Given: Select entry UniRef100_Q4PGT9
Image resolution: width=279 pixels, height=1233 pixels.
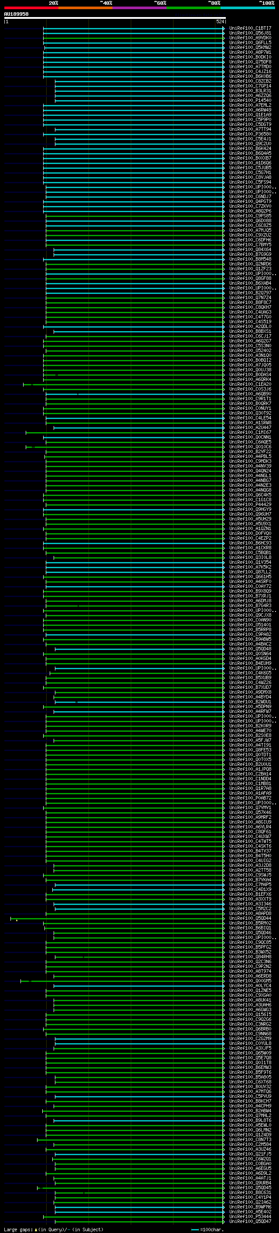Looking at the screenshot, I should click(x=250, y=202).
